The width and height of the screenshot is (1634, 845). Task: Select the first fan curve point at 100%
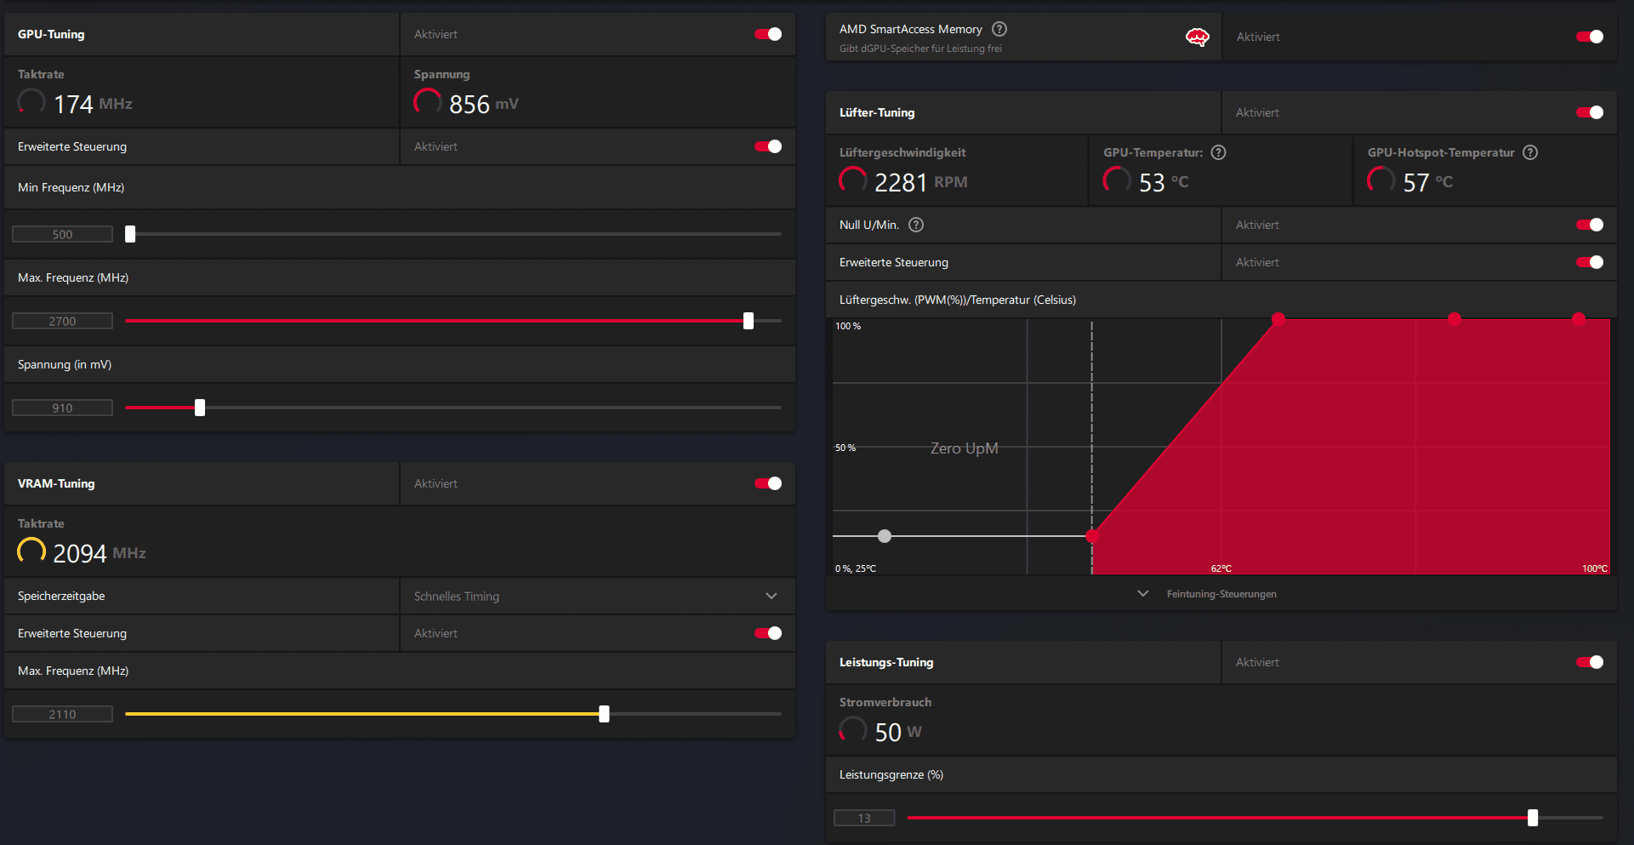(1278, 319)
